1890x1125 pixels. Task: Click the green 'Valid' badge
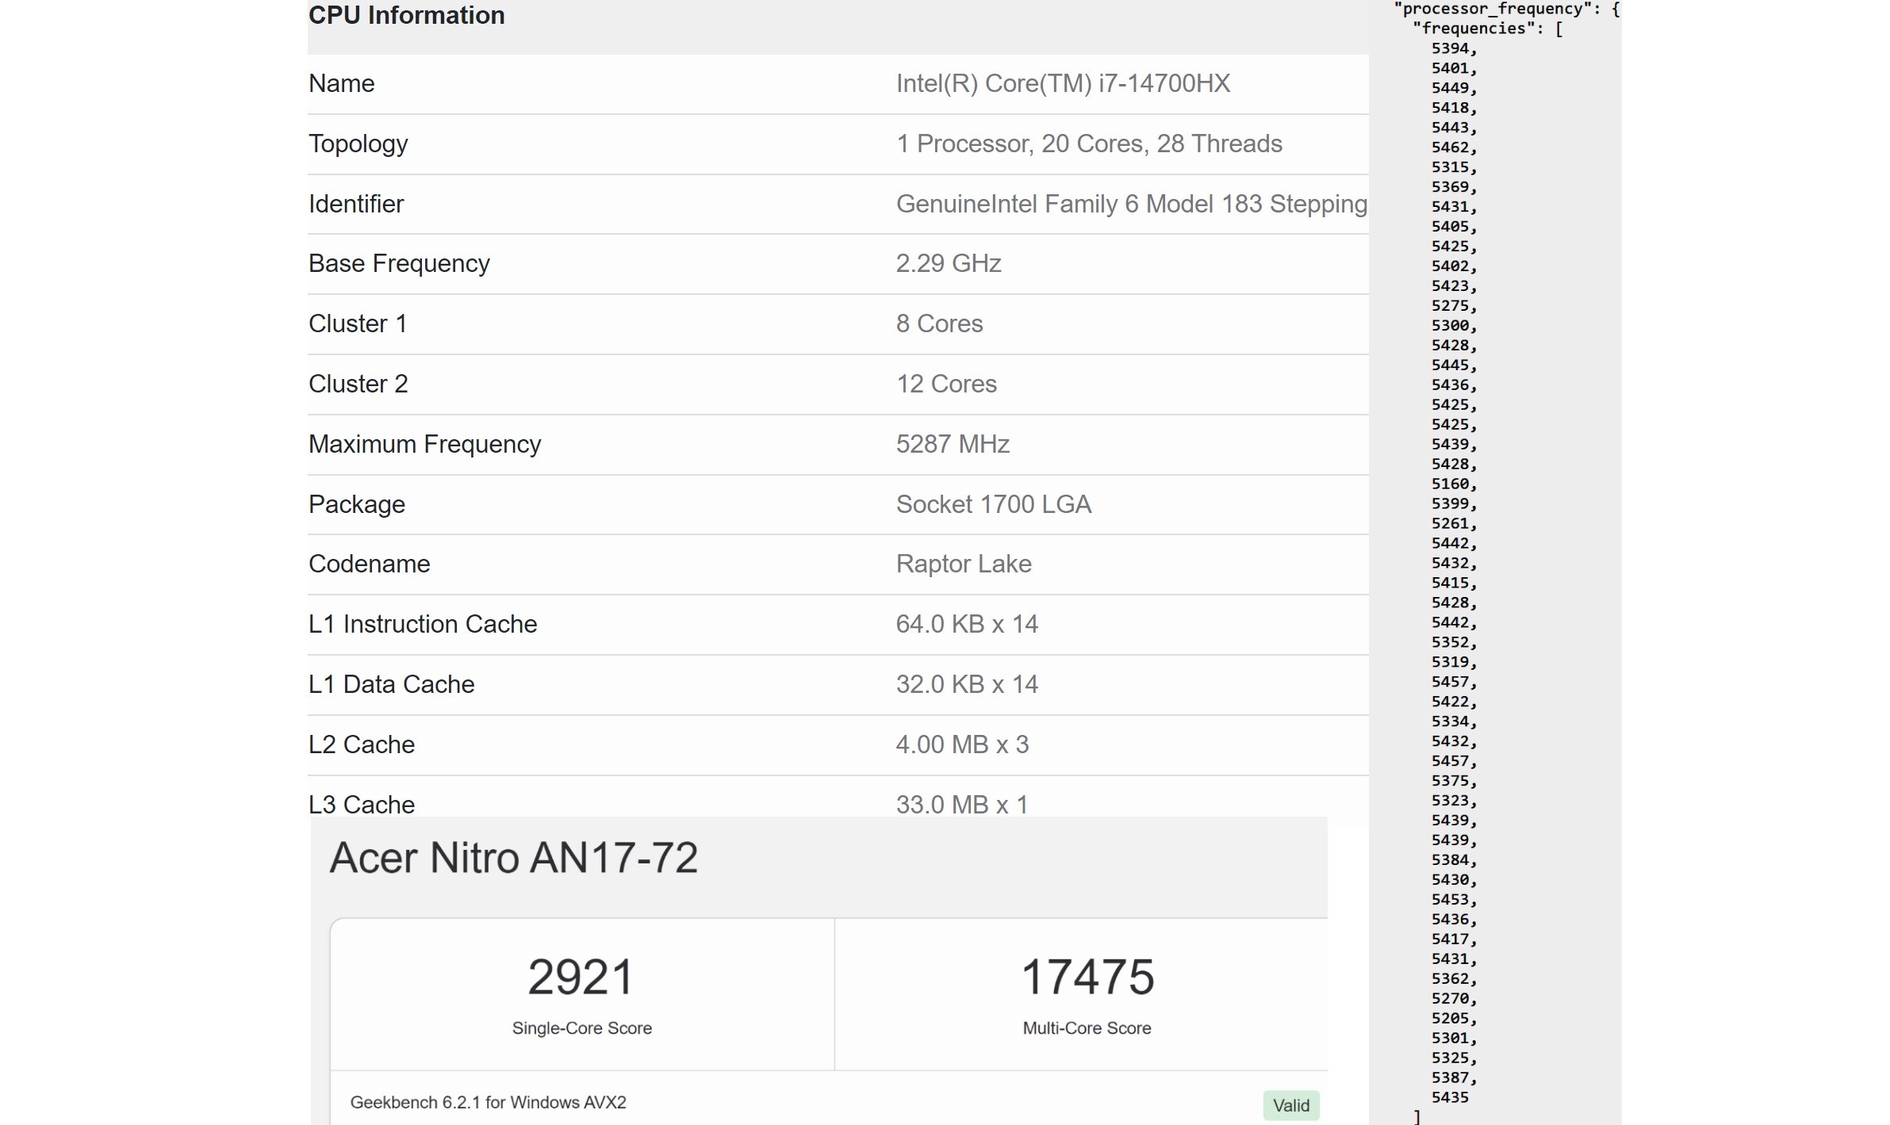[x=1291, y=1105]
